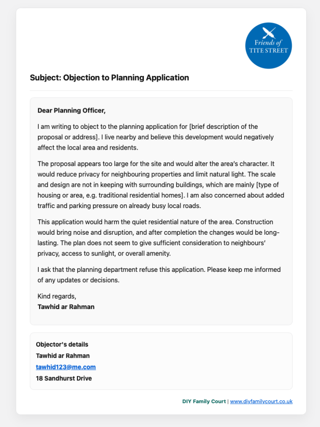
Task: Click the Dear Planning Officer greeting
Action: (72, 111)
